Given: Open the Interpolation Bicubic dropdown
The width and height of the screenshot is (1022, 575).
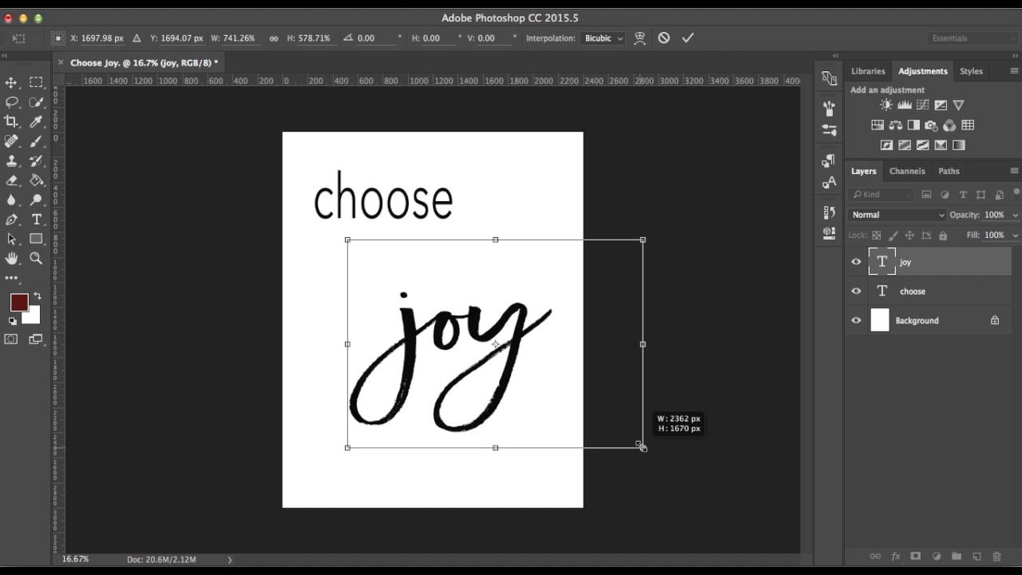Looking at the screenshot, I should (x=603, y=38).
